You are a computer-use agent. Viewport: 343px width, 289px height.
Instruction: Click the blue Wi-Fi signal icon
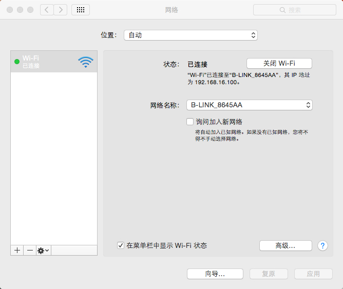[86, 62]
